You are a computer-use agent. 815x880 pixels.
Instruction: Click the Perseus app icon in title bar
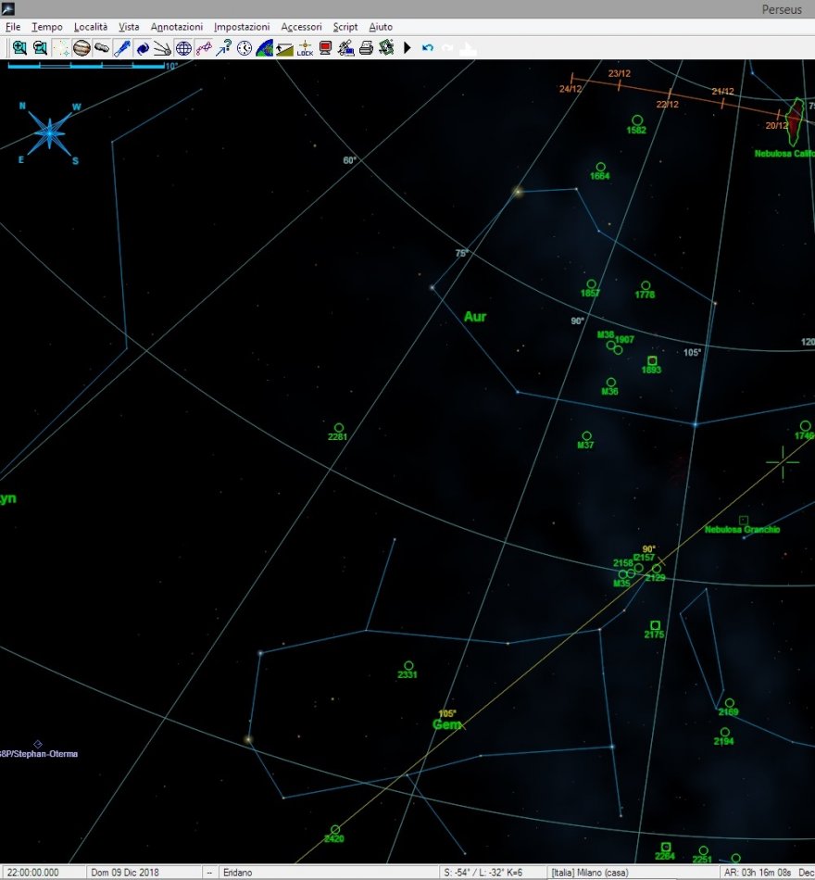[7, 8]
